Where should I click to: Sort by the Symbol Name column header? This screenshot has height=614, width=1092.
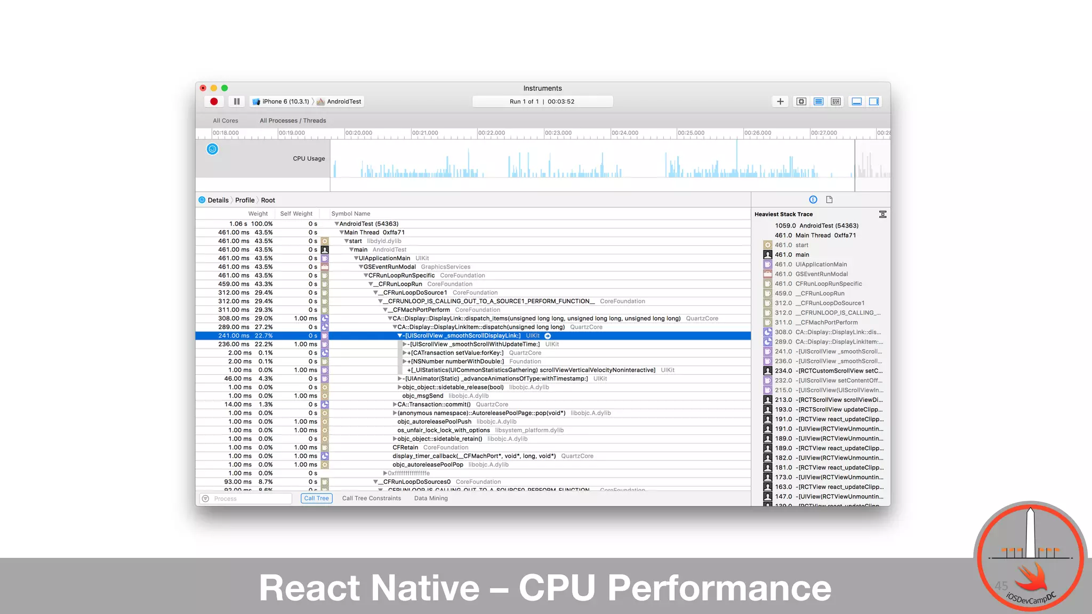pos(350,214)
